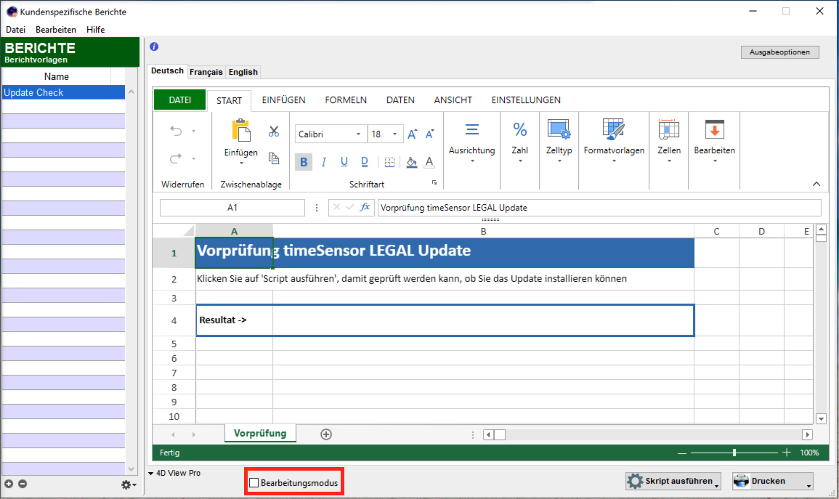Click the cell borders icon

[x=389, y=163]
